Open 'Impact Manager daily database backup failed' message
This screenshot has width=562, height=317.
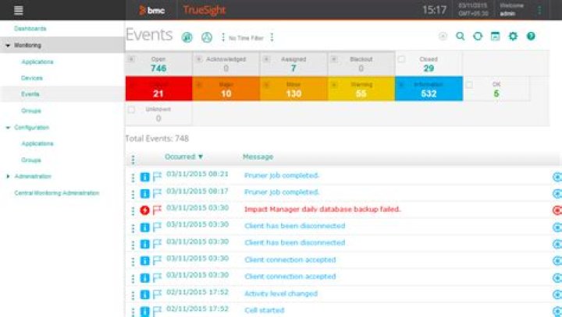(x=322, y=210)
